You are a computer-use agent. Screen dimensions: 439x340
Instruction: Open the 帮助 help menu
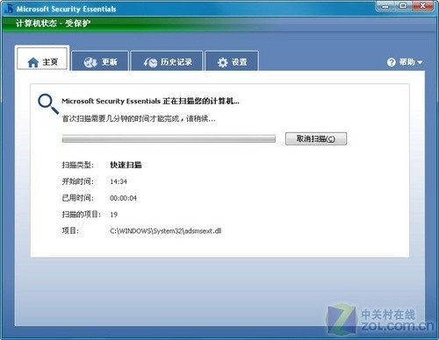tap(405, 62)
